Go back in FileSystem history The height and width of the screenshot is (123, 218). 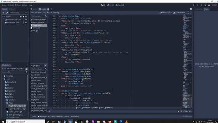coord(3,69)
